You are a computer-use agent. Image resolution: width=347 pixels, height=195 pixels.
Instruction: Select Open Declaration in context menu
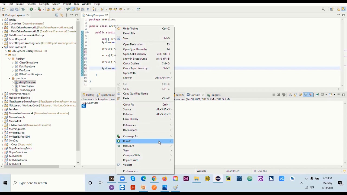point(145,44)
